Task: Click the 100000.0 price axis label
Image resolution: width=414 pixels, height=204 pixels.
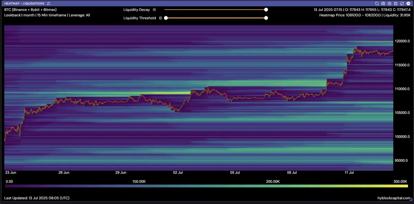Action: [x=402, y=137]
